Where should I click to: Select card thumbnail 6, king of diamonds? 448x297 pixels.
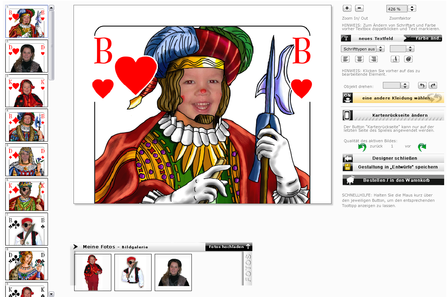[27, 195]
